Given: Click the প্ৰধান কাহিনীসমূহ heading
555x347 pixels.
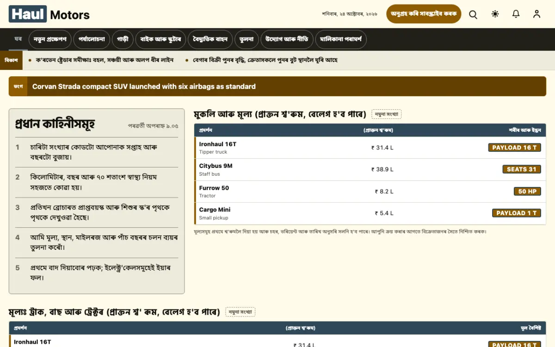Looking at the screenshot, I should [x=55, y=124].
